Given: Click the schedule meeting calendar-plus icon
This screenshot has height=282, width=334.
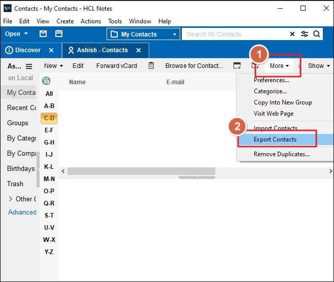Looking at the screenshot, I should pos(237,65).
